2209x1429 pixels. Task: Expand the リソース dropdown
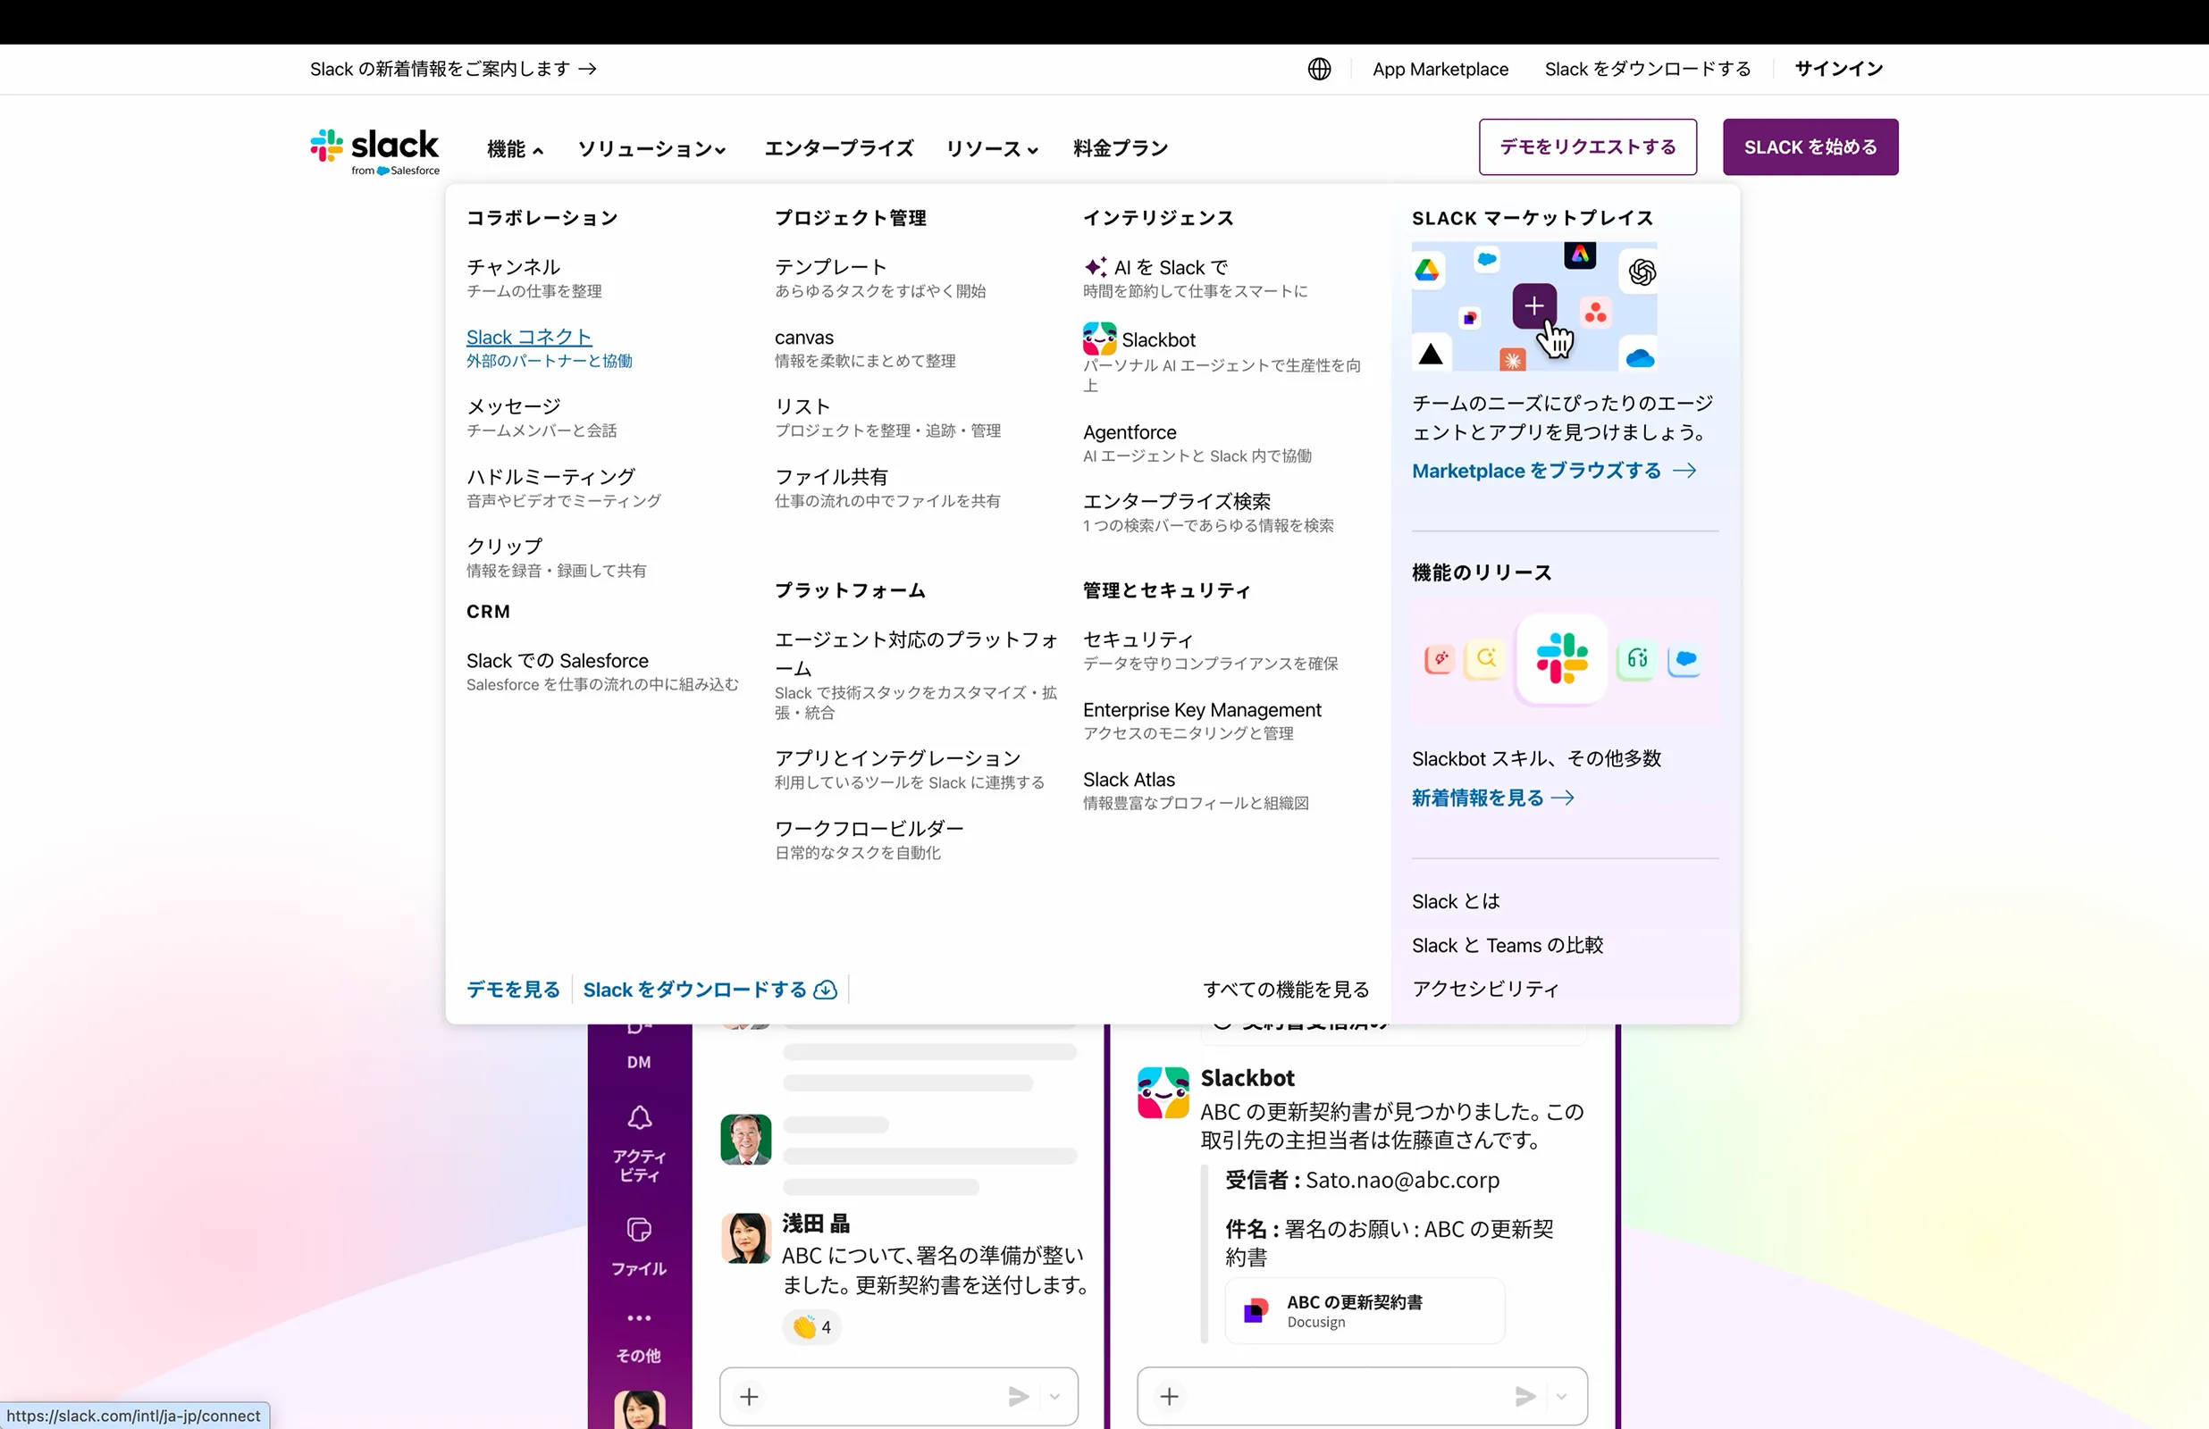[x=992, y=148]
